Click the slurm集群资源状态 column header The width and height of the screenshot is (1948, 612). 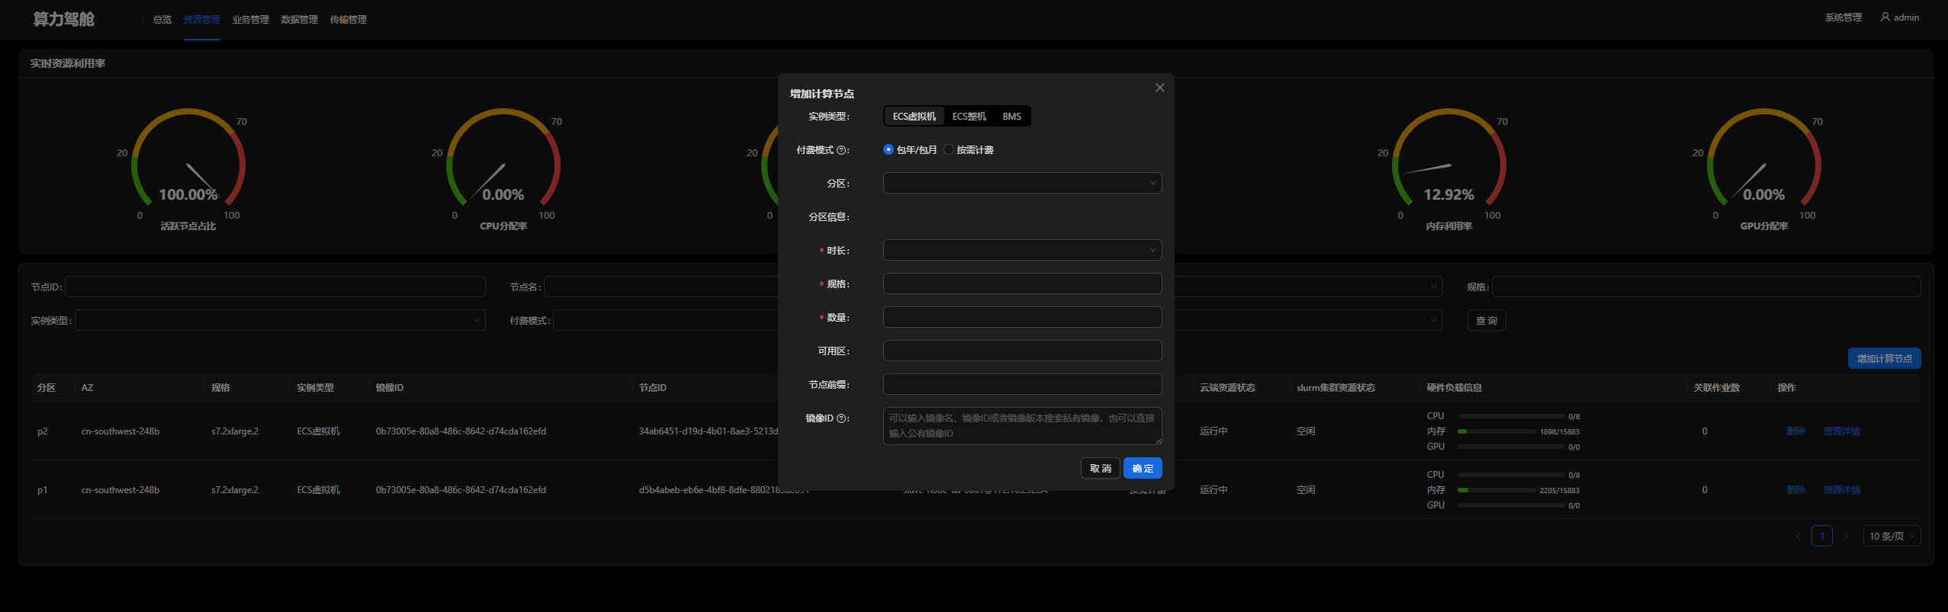(1336, 388)
